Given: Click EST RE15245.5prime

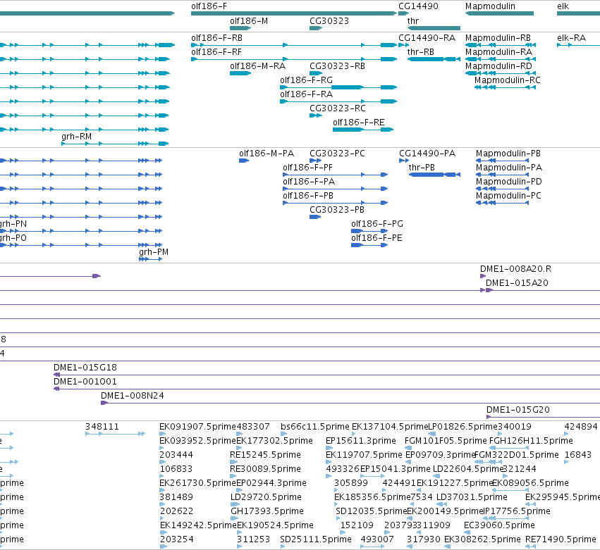Looking at the screenshot, I should [234, 462].
